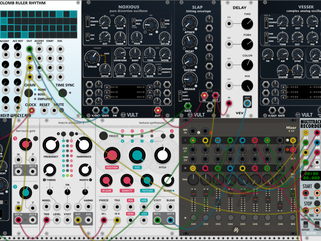This screenshot has height=241, width=321.
Task: Toggle the OSC/LFO switch on Noxious
Action: [x=87, y=37]
